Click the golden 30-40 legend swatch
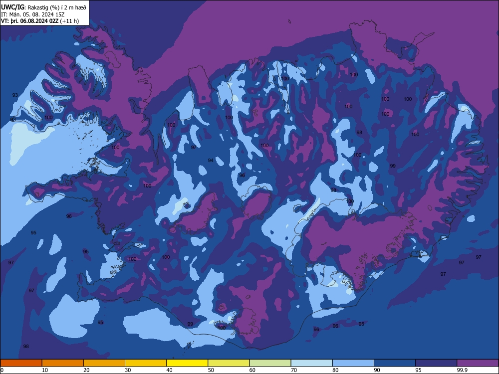The width and height of the screenshot is (499, 374). point(146,363)
